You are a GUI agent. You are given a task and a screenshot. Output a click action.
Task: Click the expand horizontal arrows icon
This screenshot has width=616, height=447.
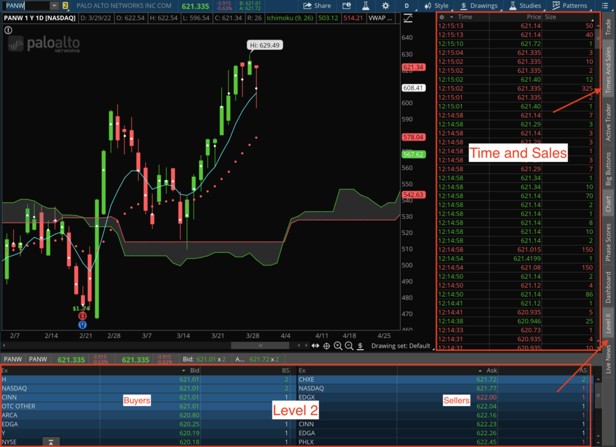click(x=315, y=346)
